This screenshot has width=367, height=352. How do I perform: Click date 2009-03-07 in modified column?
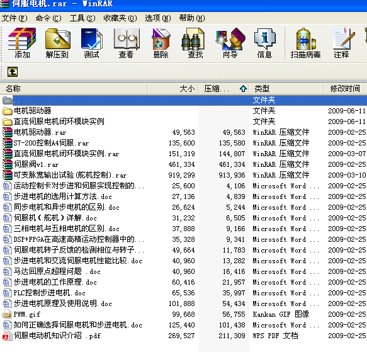coord(347,154)
